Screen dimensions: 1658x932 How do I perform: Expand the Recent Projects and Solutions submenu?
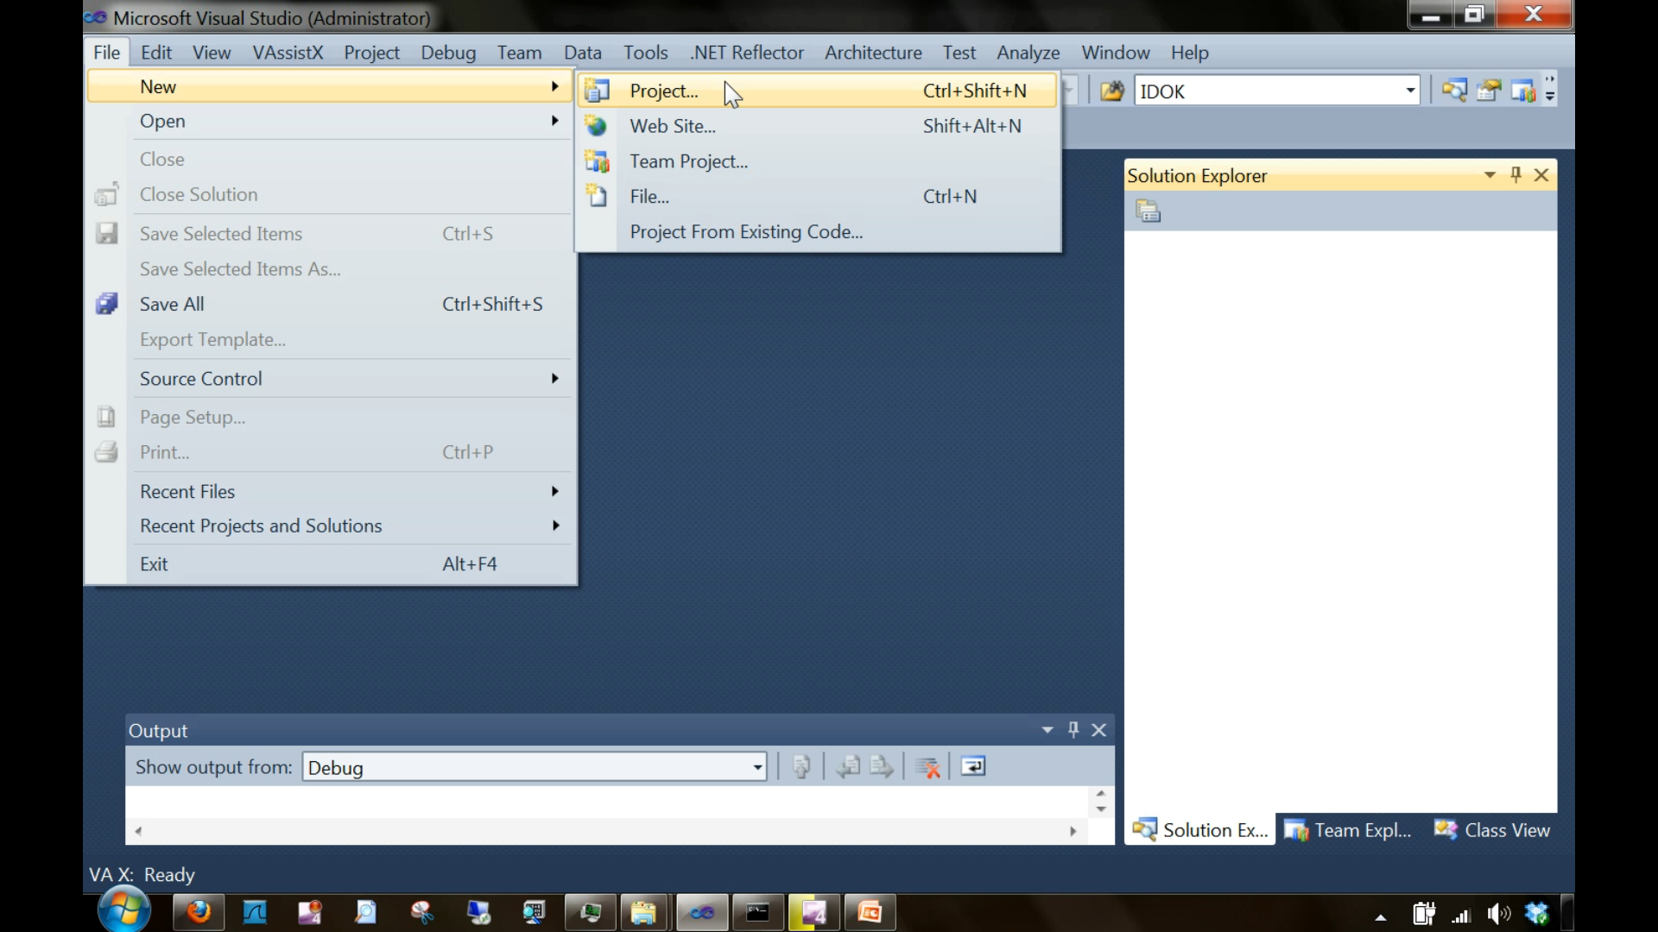(x=262, y=526)
